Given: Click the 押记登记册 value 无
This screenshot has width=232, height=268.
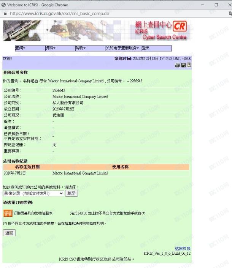Looking at the screenshot, I should pos(54,145).
